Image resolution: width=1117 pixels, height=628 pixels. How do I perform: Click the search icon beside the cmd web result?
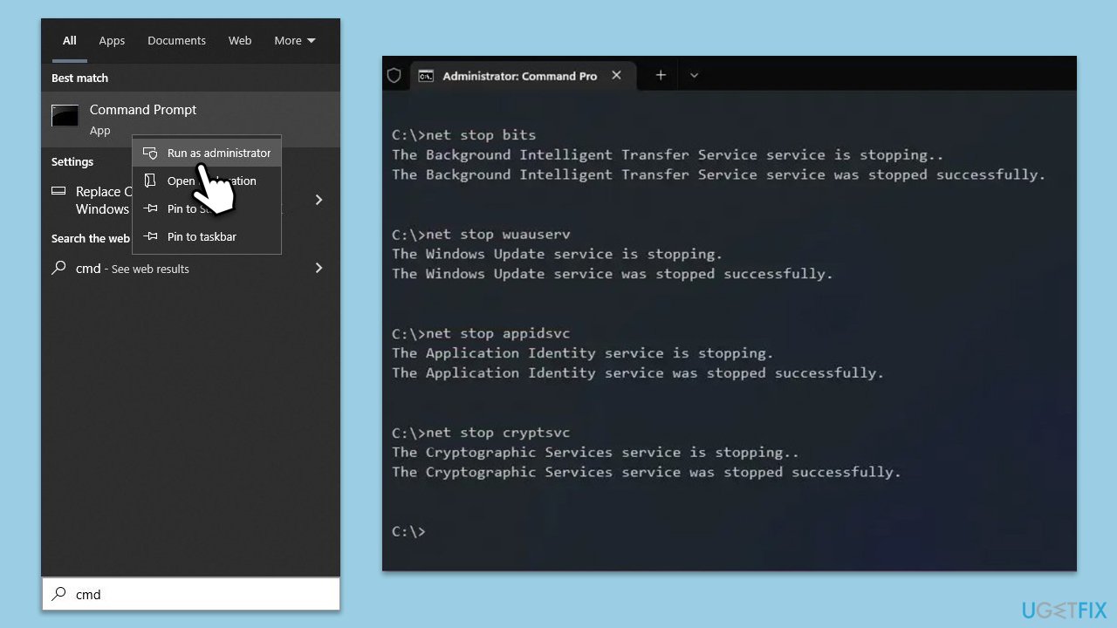(58, 269)
